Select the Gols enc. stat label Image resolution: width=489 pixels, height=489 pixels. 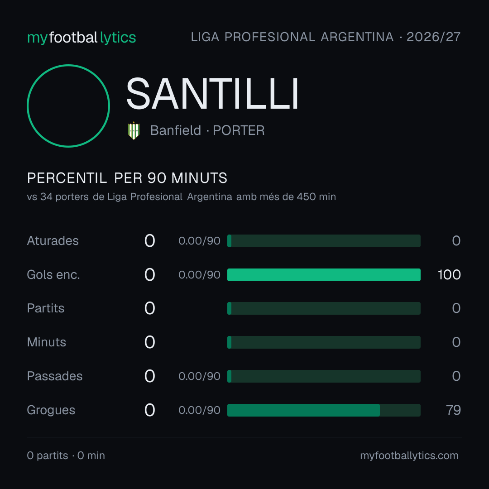point(53,275)
